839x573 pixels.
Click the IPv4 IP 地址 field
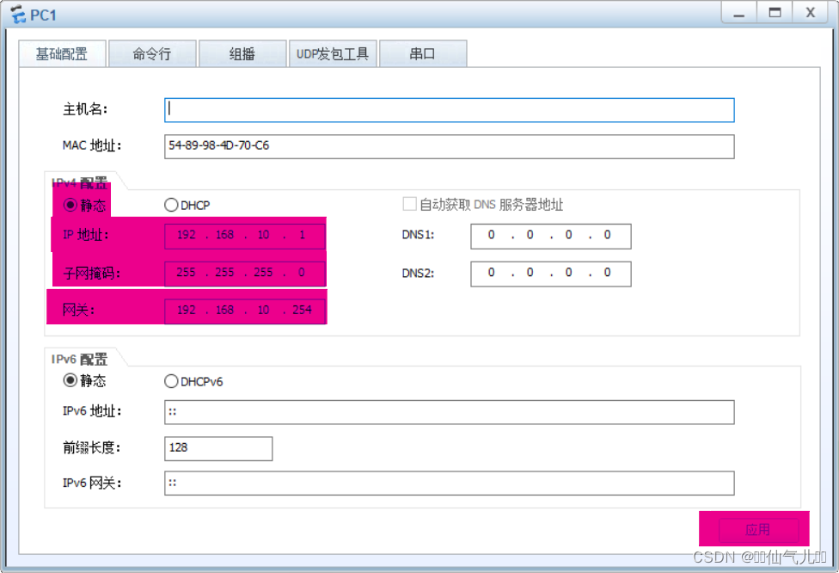coord(244,236)
